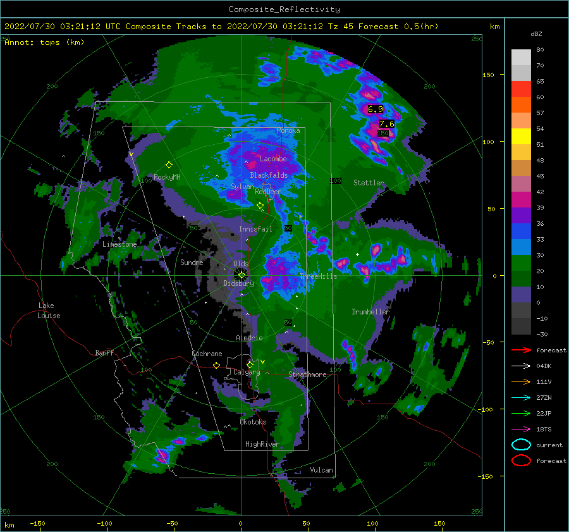Click the ThreeHills label
Screen dimensions: 569x532
(318, 276)
